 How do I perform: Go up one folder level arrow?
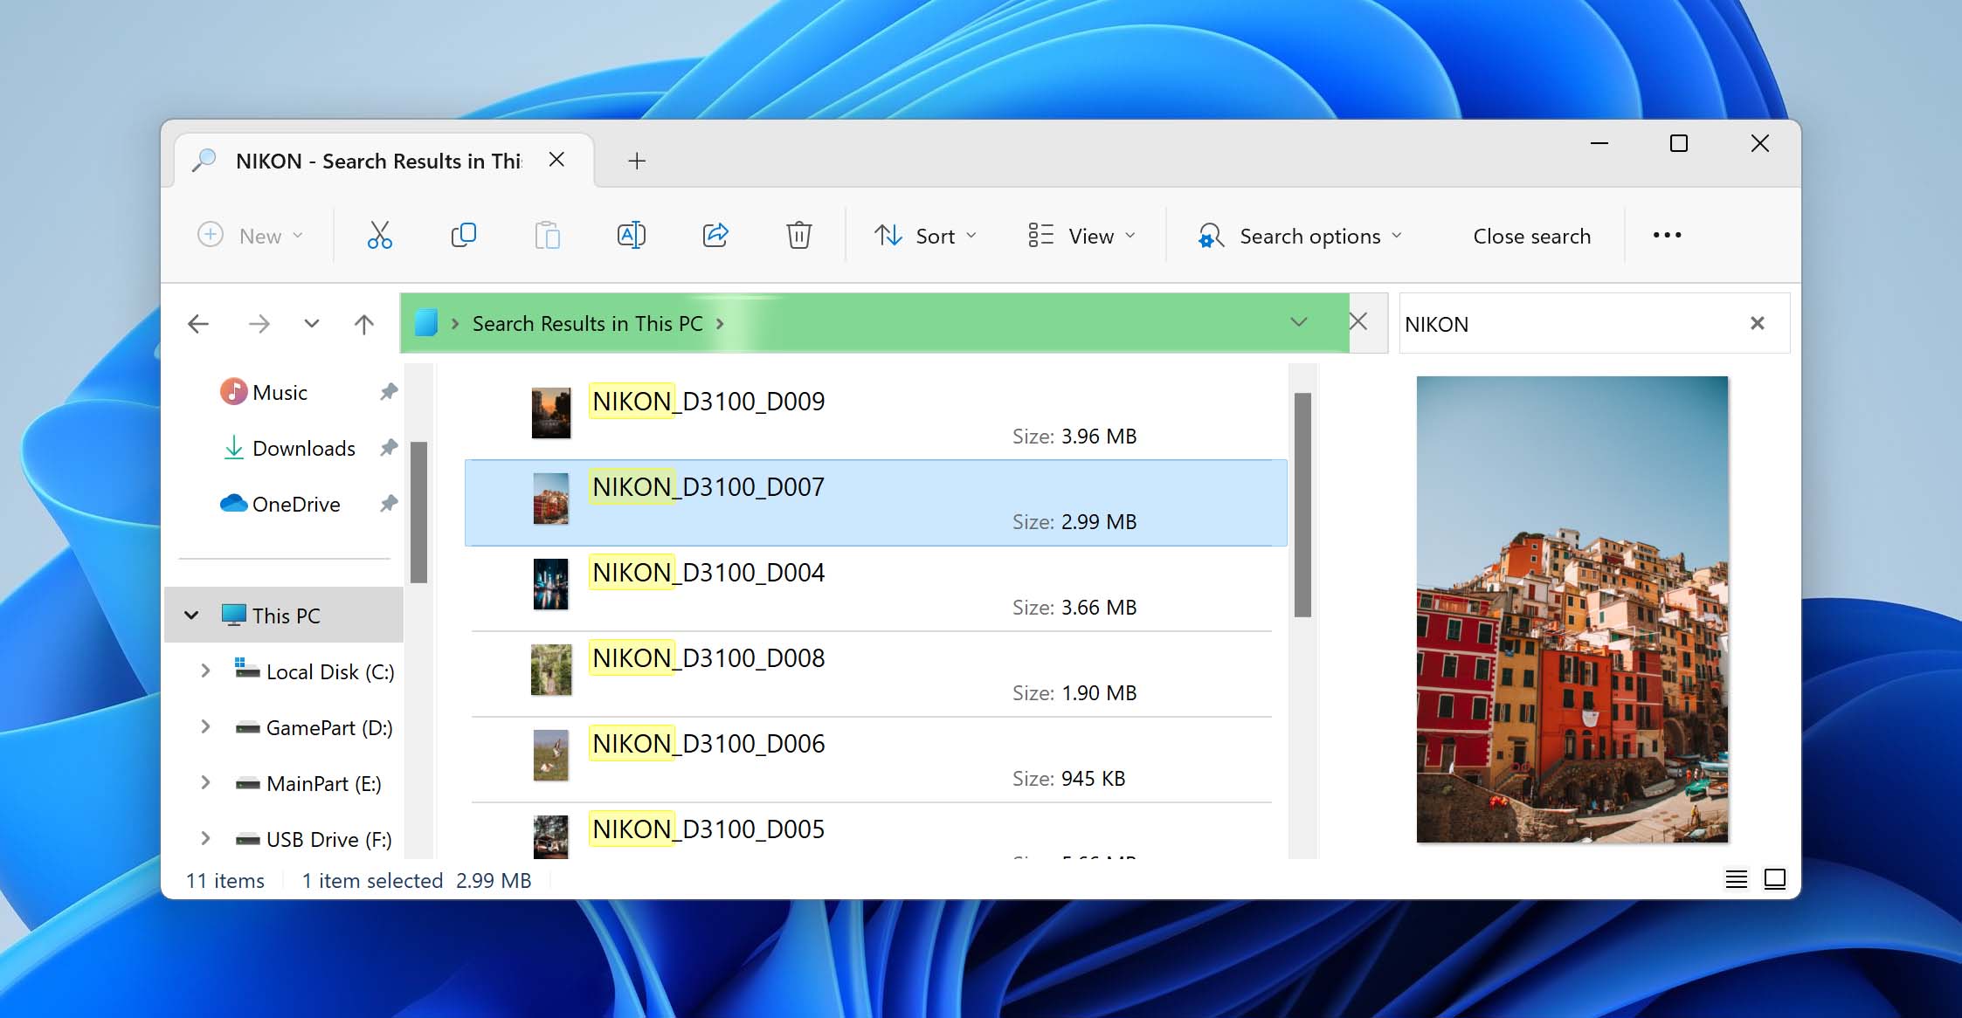[x=363, y=324]
